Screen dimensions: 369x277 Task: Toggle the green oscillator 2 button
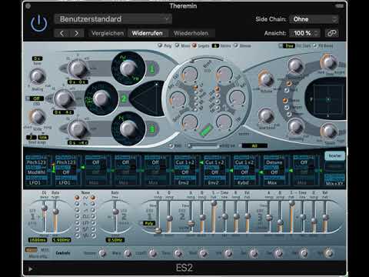pyautogui.click(x=124, y=98)
